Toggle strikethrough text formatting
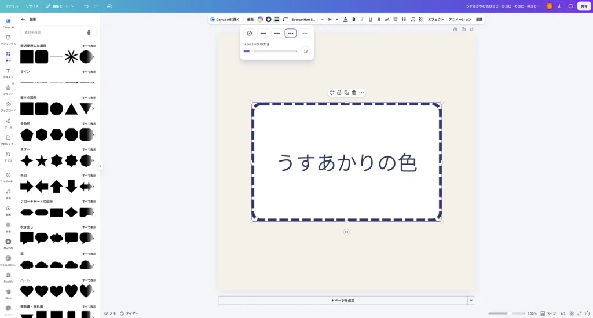 pyautogui.click(x=379, y=19)
